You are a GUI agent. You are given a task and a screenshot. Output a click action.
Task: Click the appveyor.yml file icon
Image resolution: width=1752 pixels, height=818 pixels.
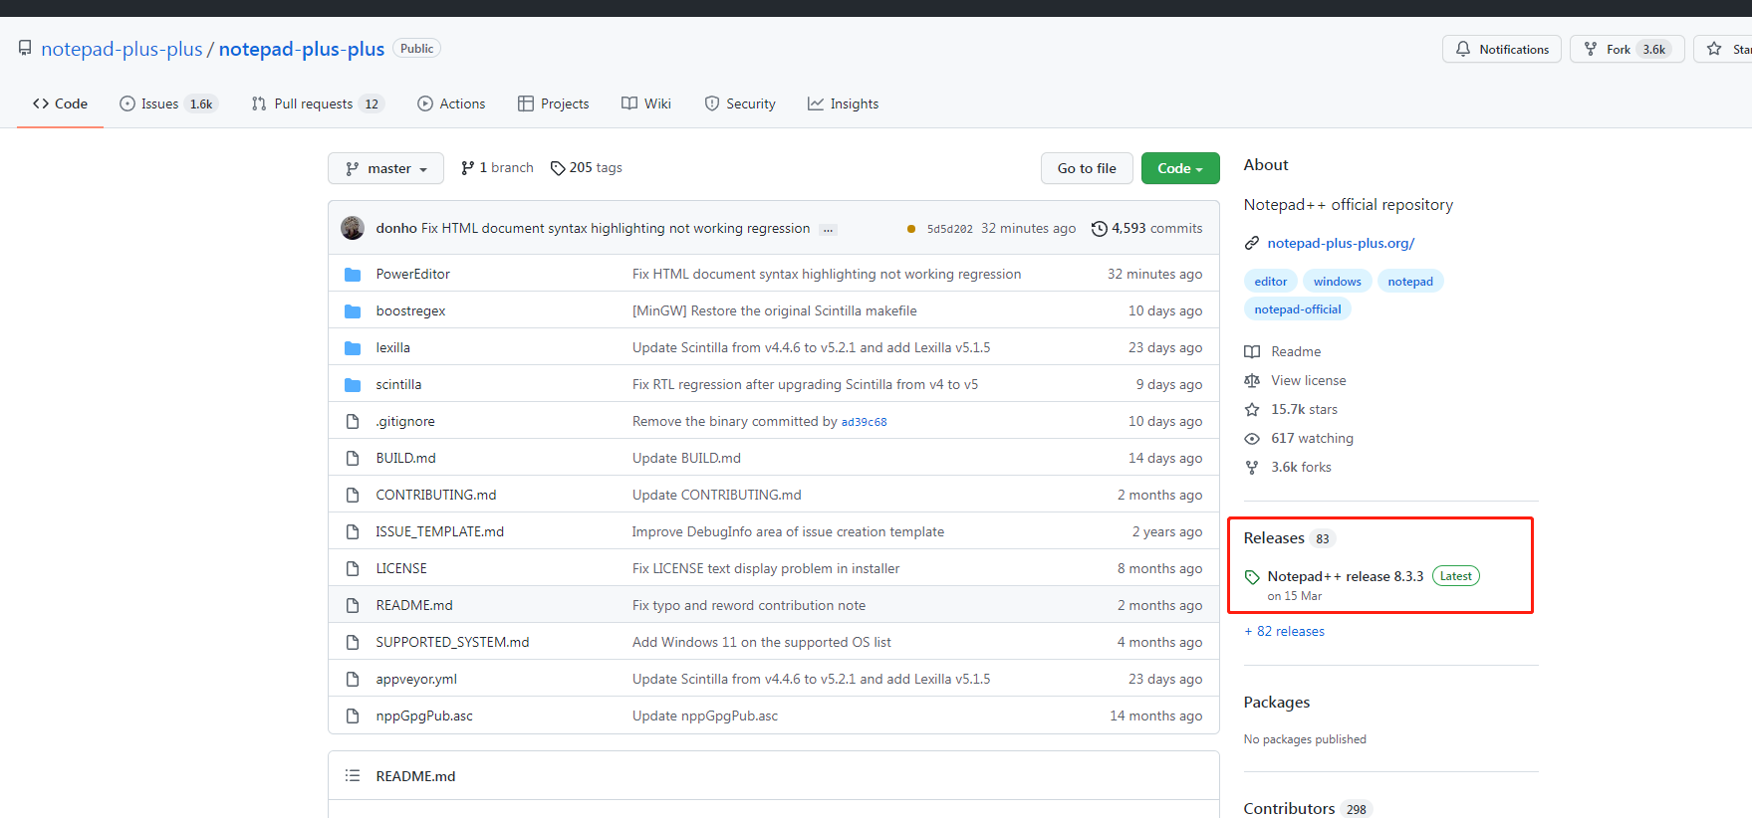pyautogui.click(x=353, y=679)
